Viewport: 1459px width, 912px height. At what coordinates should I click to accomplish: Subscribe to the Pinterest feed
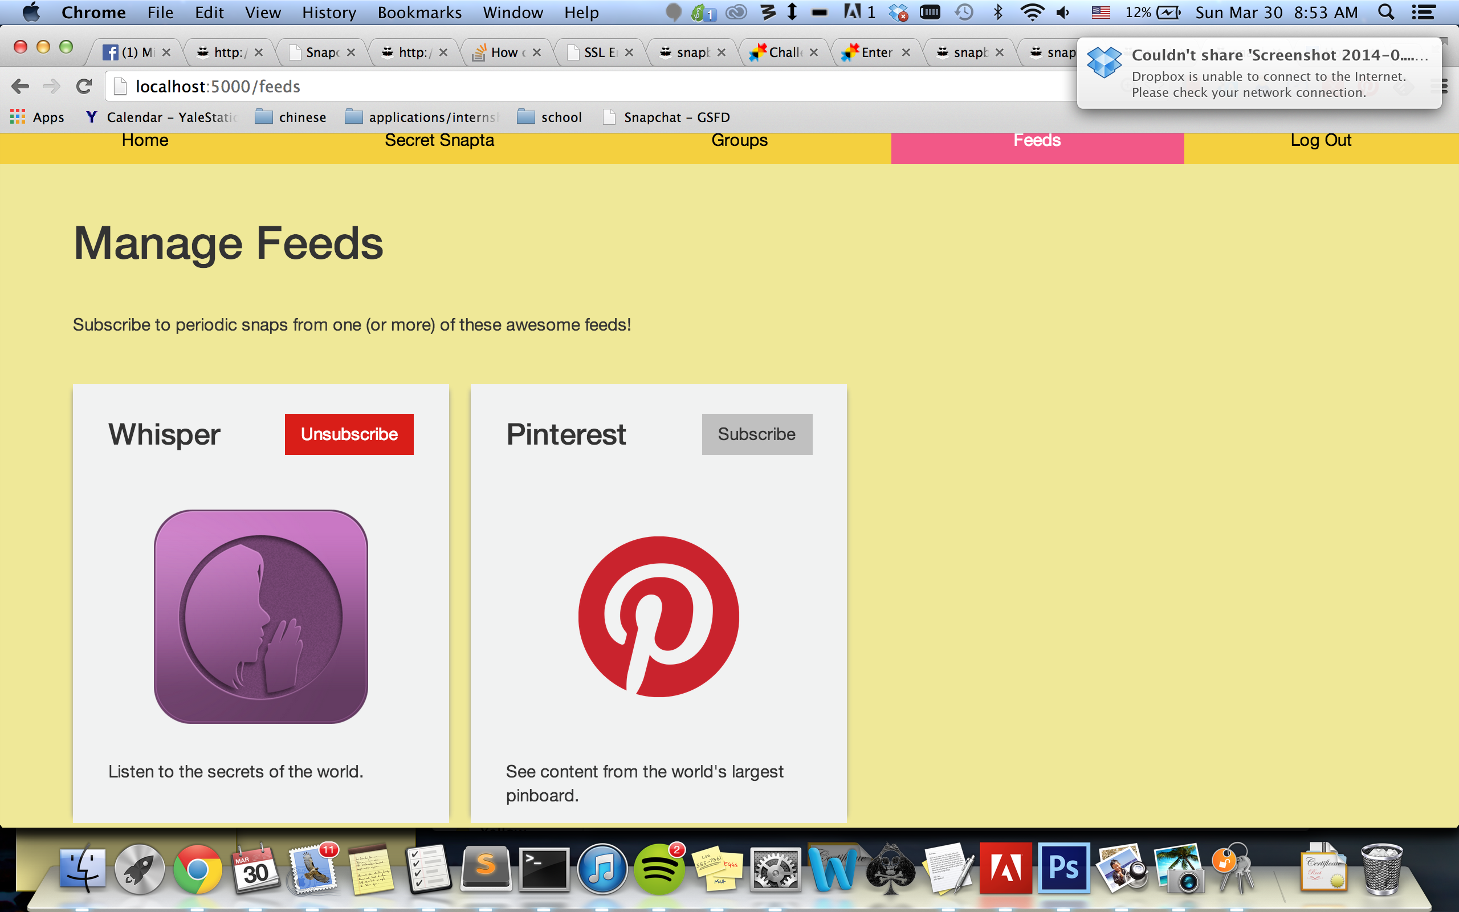(757, 434)
